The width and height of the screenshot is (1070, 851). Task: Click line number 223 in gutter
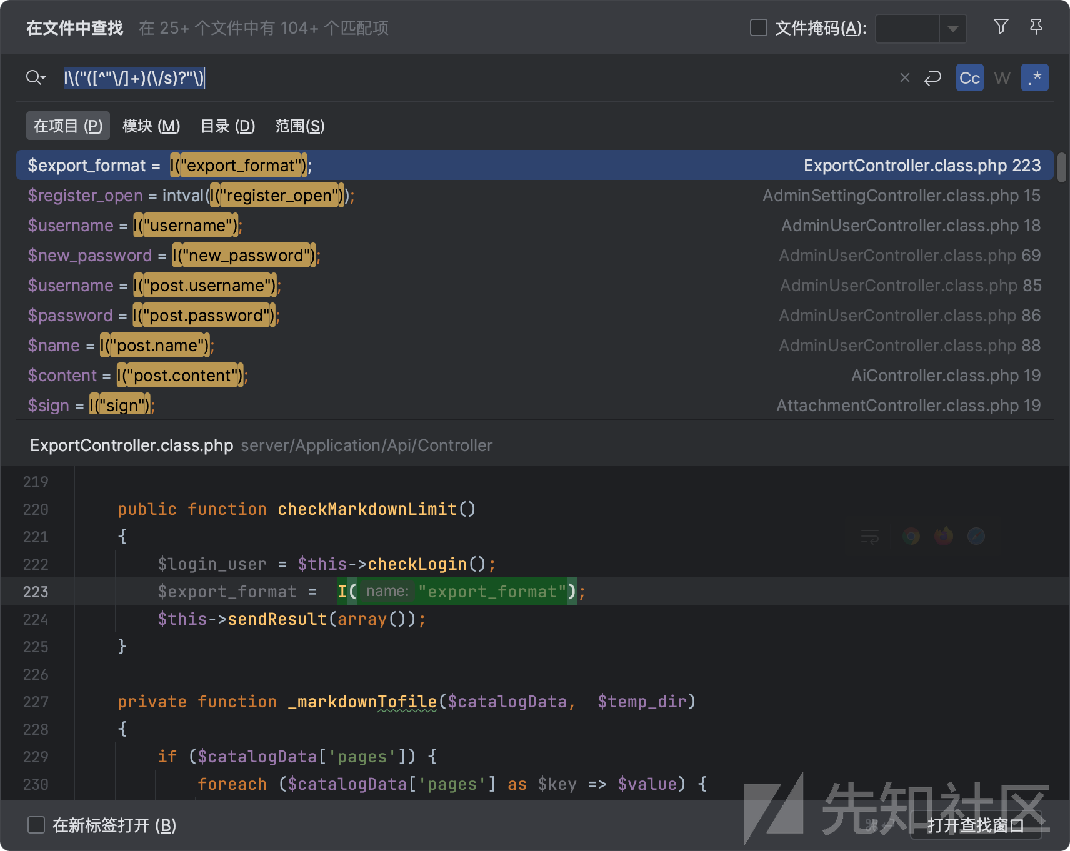pyautogui.click(x=36, y=591)
